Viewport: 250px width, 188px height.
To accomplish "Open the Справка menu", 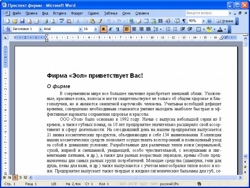I will 142,13.
